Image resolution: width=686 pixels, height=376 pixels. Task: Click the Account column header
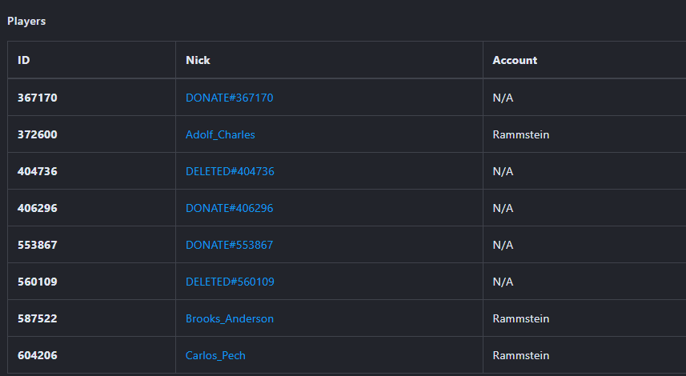click(515, 60)
